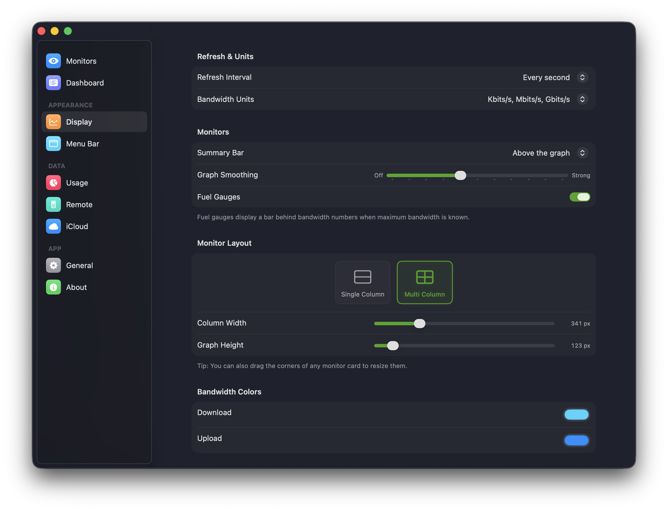Open the About info icon
This screenshot has height=511, width=668.
click(53, 287)
